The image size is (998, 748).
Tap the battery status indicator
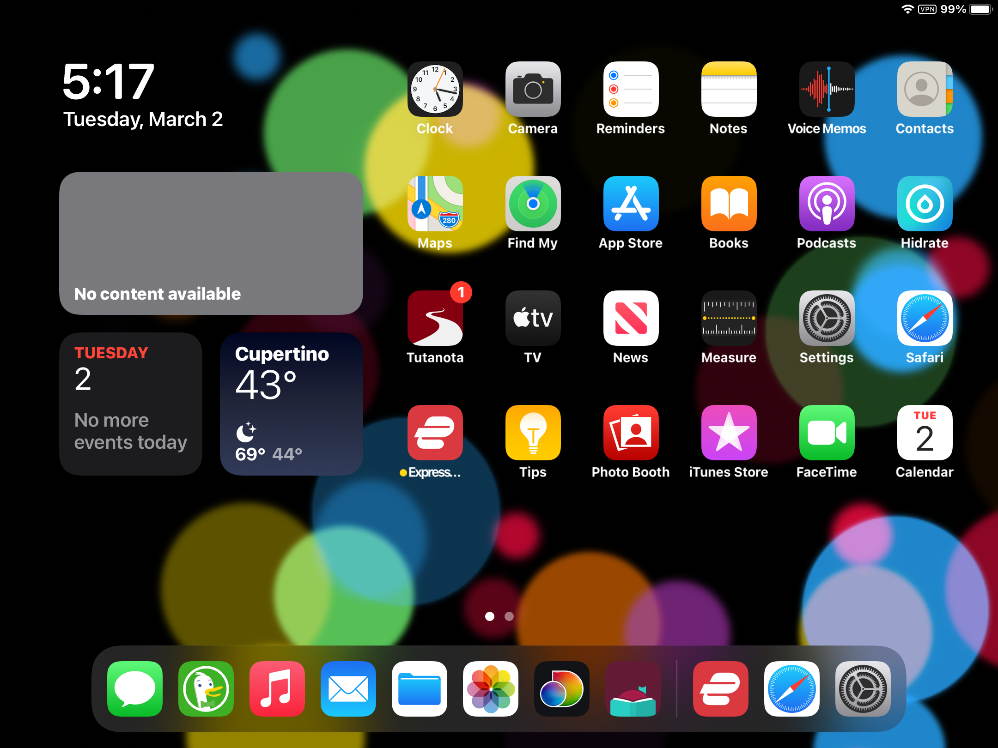pyautogui.click(x=980, y=9)
